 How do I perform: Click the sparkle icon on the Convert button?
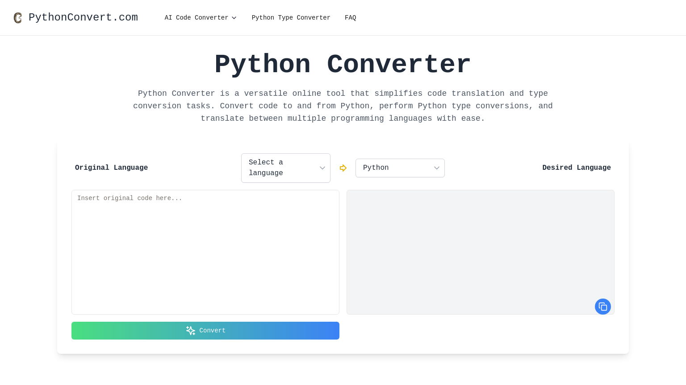[x=191, y=331]
